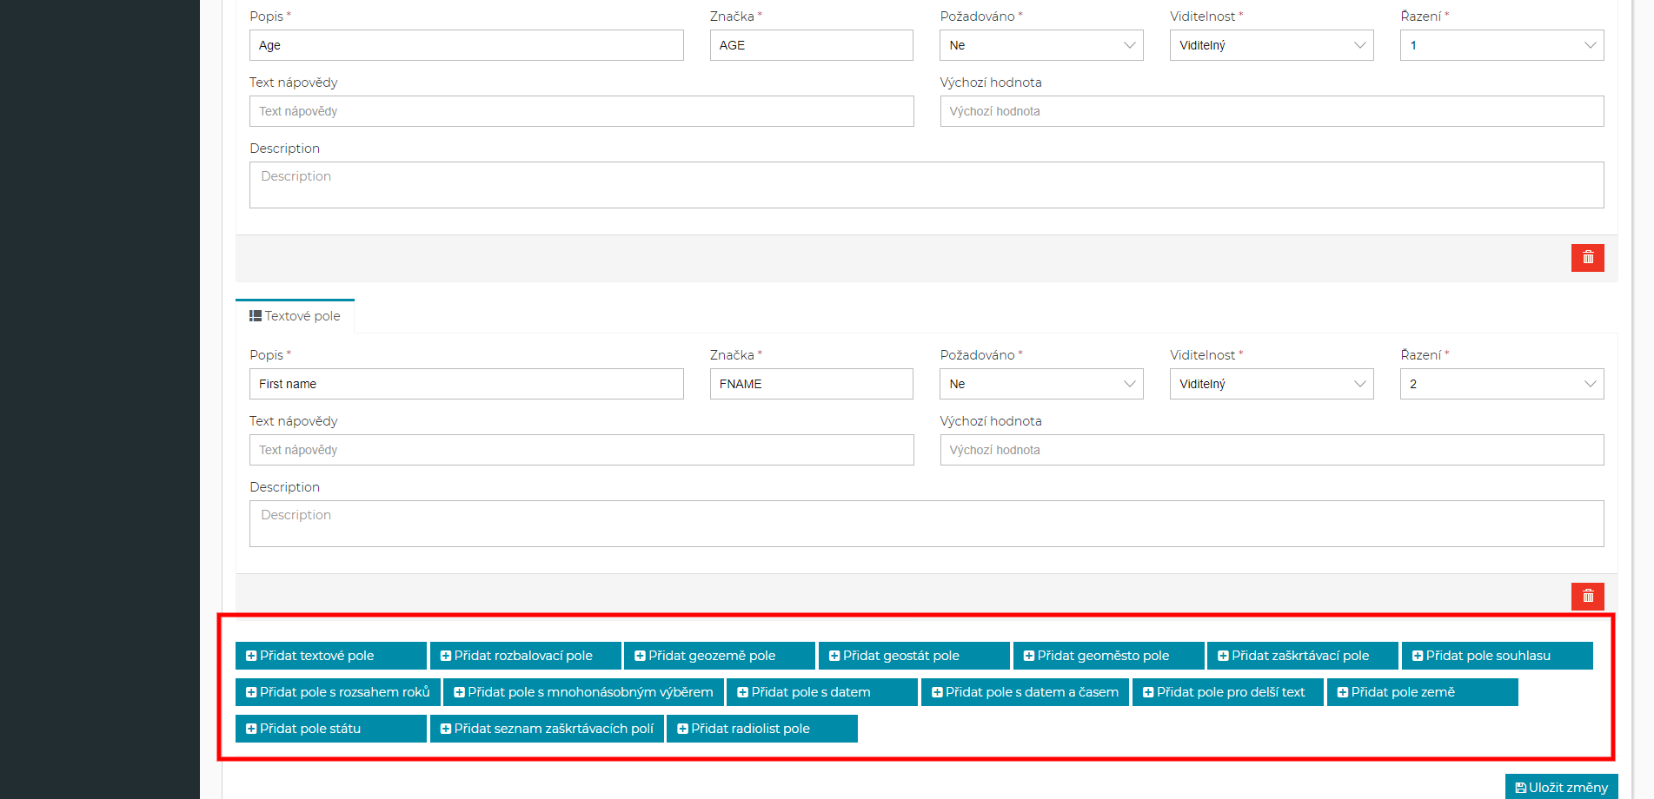This screenshot has width=1654, height=799.
Task: Focus Výchozí hodnota input for Age field
Action: pyautogui.click(x=1272, y=111)
